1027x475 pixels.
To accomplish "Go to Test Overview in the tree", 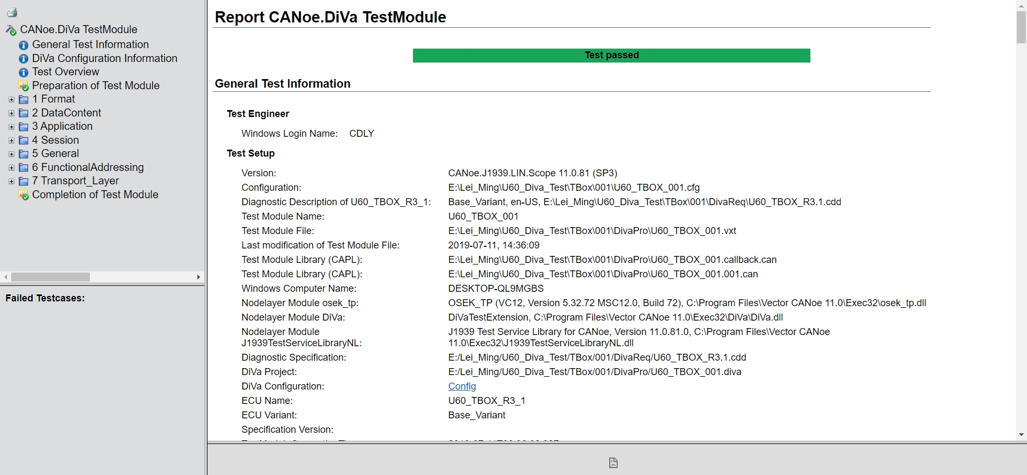I will coord(66,72).
